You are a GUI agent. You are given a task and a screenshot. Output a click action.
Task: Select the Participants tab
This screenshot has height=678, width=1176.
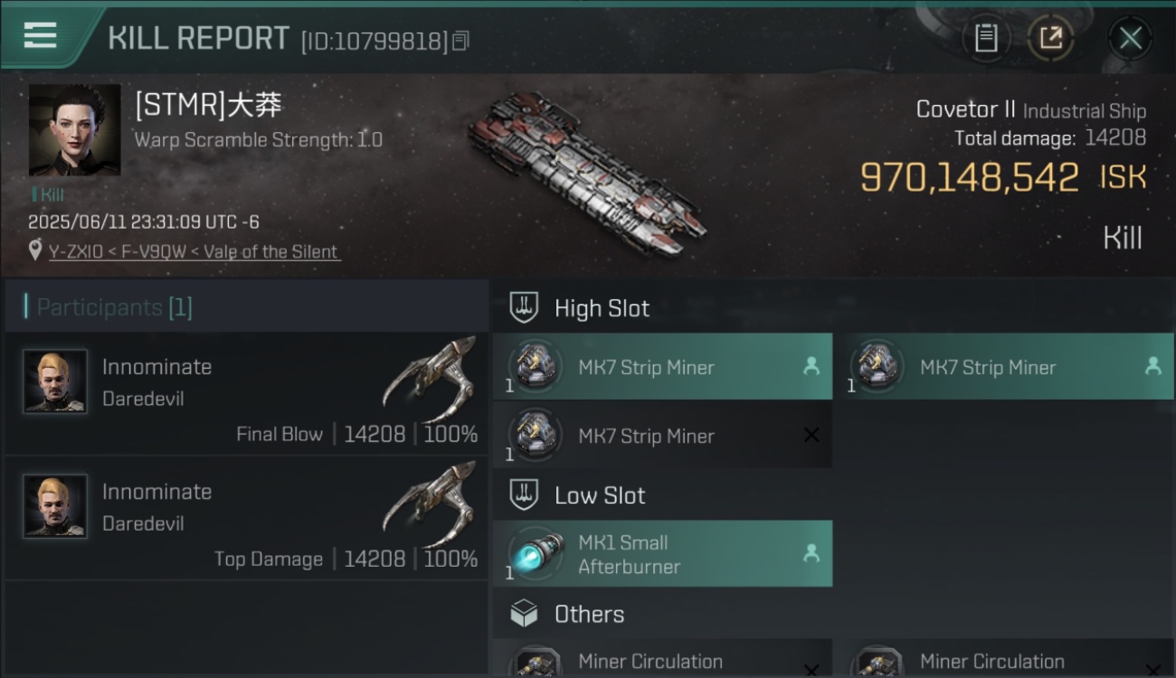(114, 307)
